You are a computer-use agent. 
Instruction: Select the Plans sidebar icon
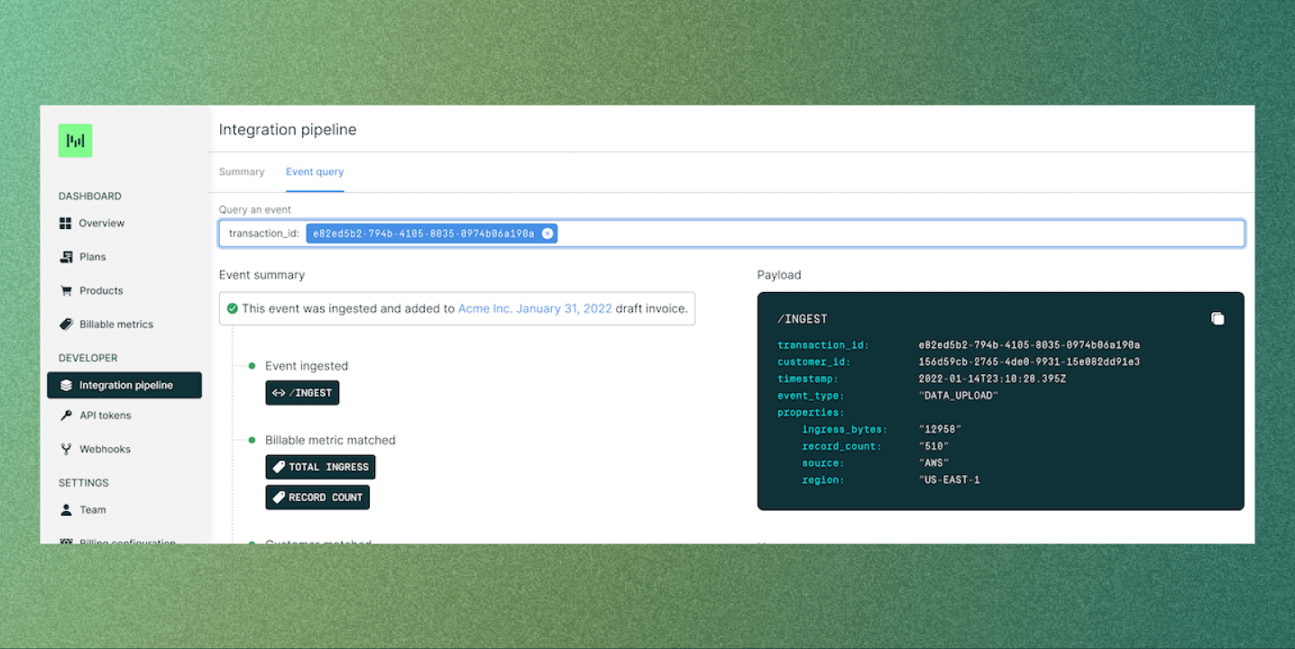67,256
